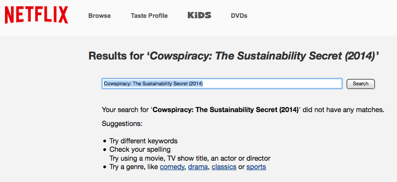The width and height of the screenshot is (397, 182).
Task: Click 'did not have any matches' text
Action: tap(343, 110)
